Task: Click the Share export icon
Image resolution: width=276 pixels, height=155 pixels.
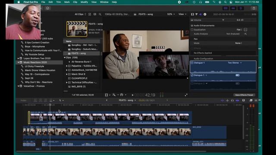Action: click(254, 8)
